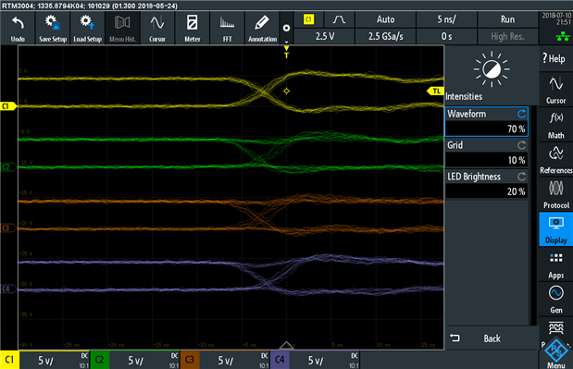The width and height of the screenshot is (573, 369).
Task: Open Save Setup
Action: coord(53,28)
